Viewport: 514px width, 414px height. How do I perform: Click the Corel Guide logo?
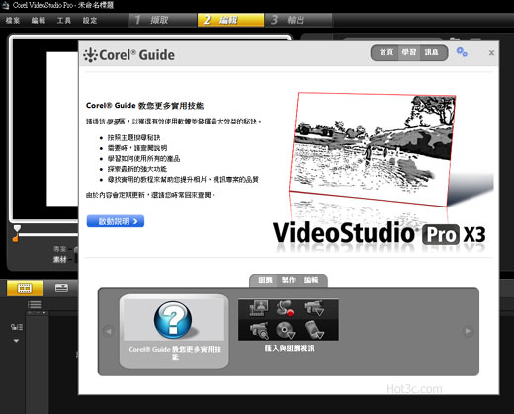pyautogui.click(x=128, y=55)
